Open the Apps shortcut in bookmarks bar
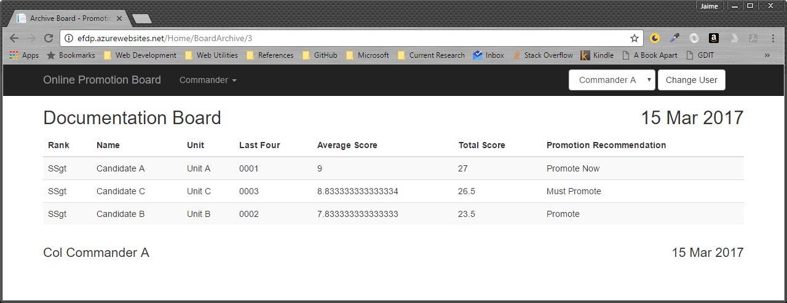This screenshot has width=787, height=303. coord(24,55)
